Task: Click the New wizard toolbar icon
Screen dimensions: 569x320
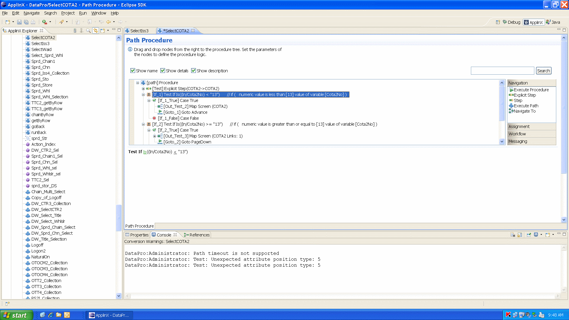Action: (8, 22)
